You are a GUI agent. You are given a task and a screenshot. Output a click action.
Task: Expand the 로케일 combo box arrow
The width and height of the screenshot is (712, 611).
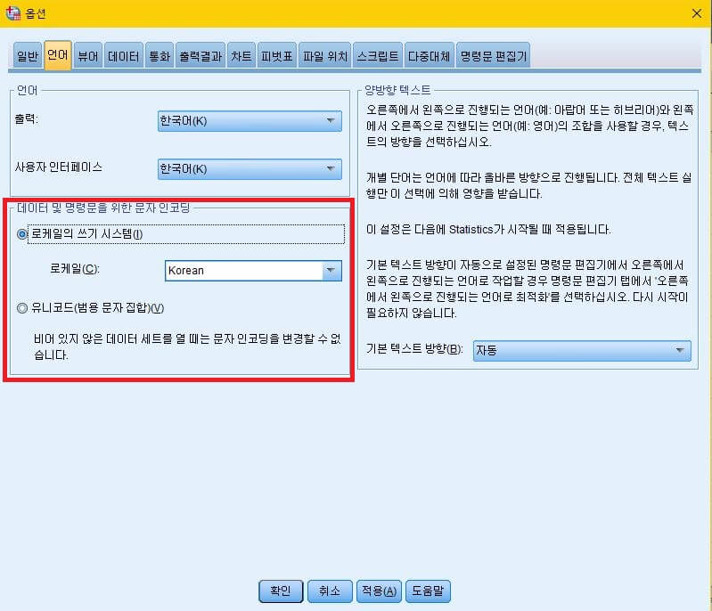pyautogui.click(x=331, y=271)
